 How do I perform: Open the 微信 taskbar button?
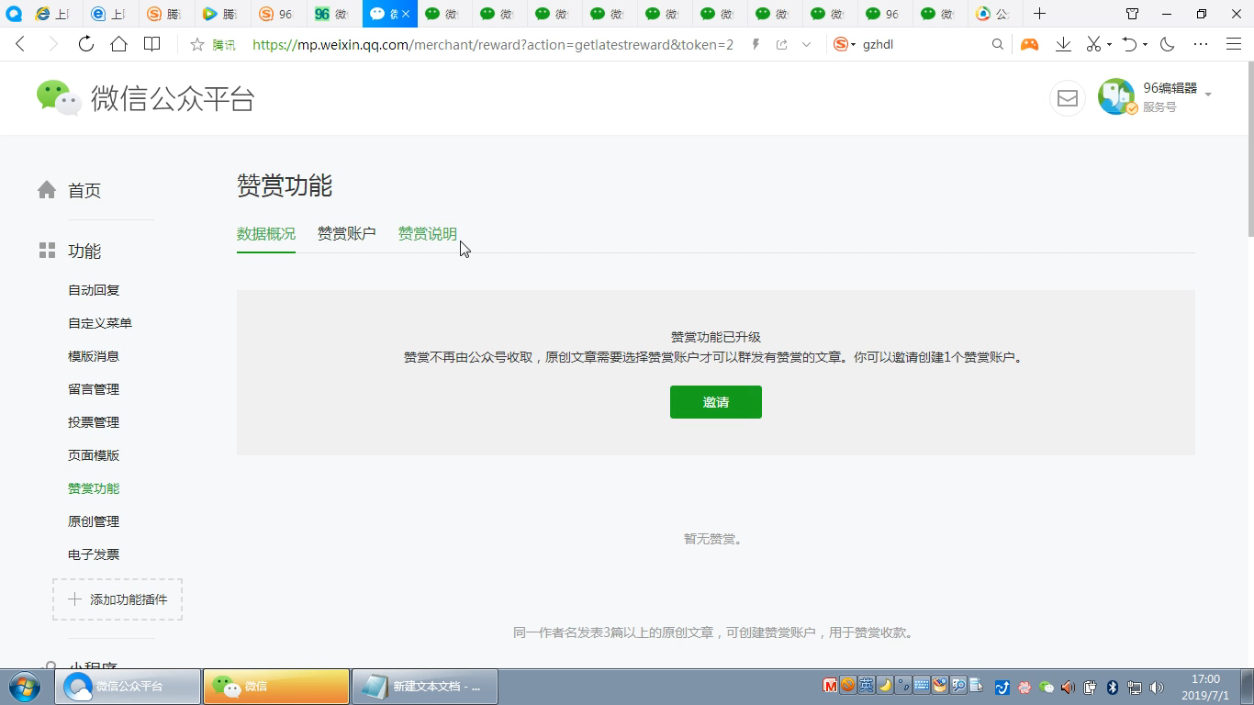[276, 687]
